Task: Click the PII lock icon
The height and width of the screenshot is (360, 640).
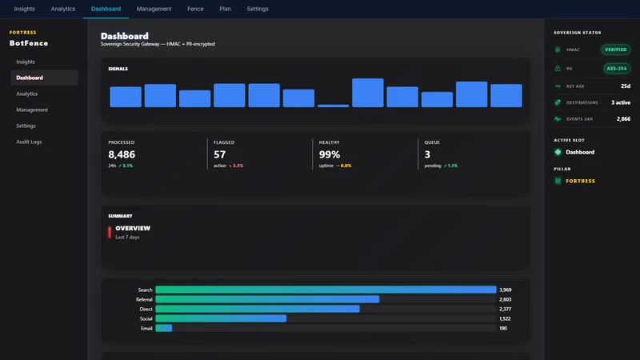Action: tap(558, 68)
